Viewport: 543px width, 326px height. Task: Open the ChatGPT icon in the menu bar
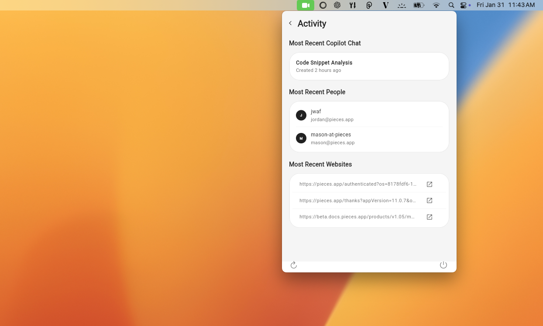click(x=337, y=5)
